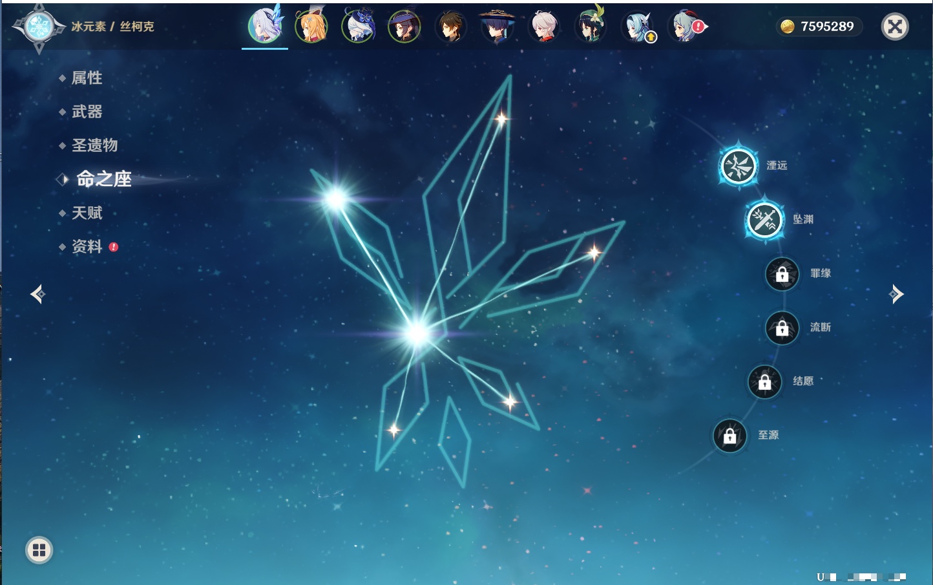Click the gold Mora coin icon
Screen dimensions: 933x585
[787, 27]
